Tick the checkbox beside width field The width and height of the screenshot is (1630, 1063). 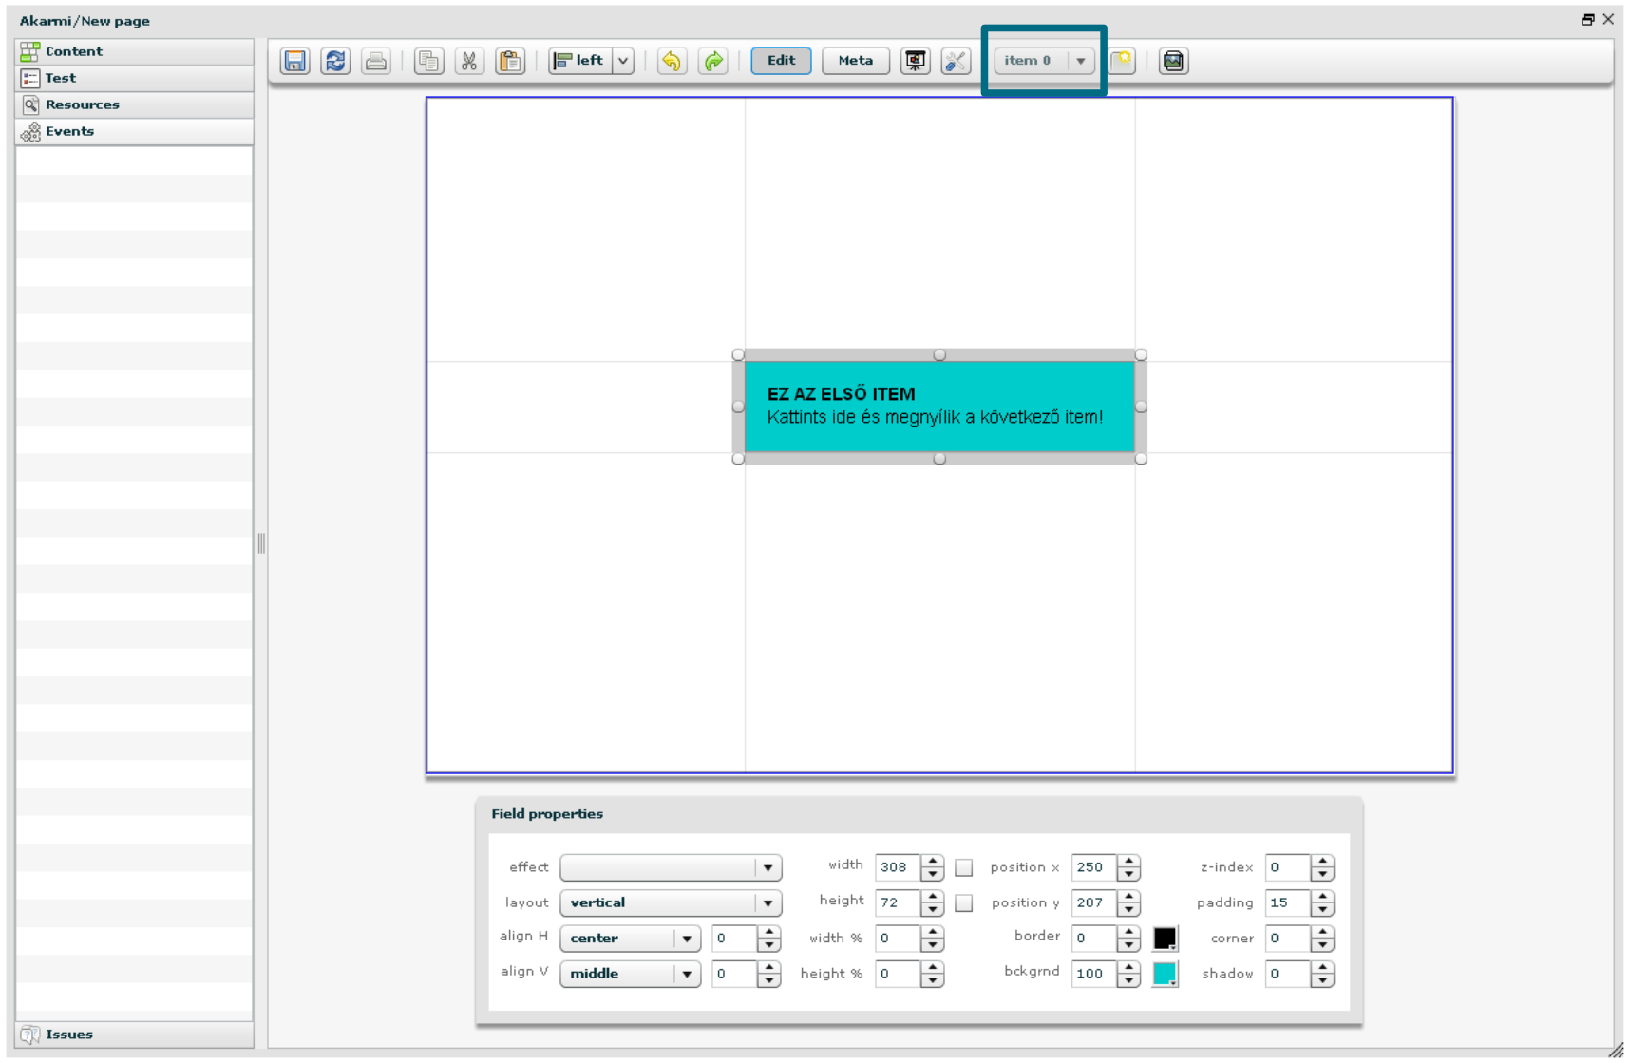(x=963, y=867)
